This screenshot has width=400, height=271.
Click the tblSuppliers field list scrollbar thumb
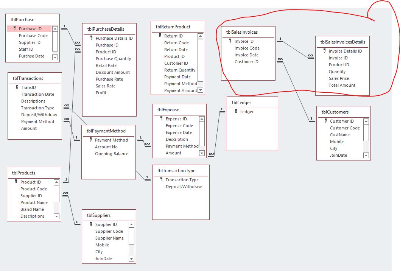click(x=131, y=236)
